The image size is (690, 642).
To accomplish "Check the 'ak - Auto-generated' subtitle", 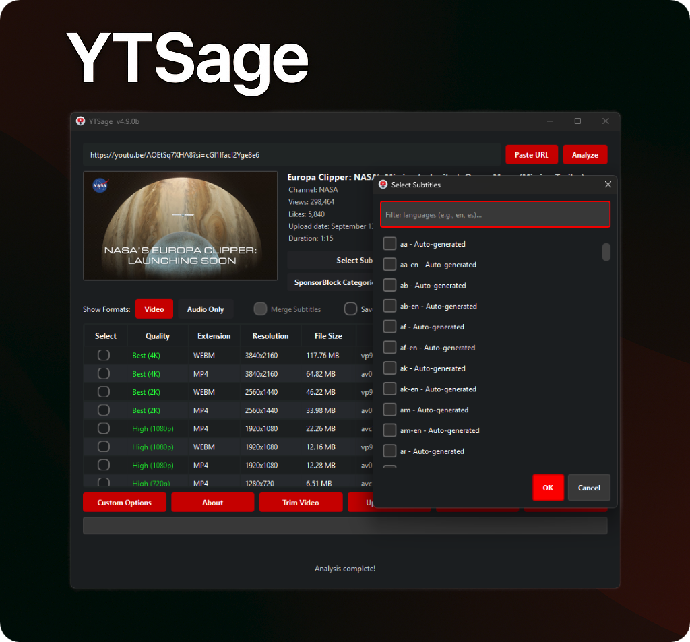I will click(389, 368).
